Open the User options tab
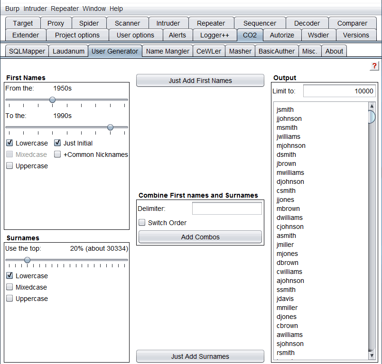This screenshot has height=364, width=382. (135, 35)
